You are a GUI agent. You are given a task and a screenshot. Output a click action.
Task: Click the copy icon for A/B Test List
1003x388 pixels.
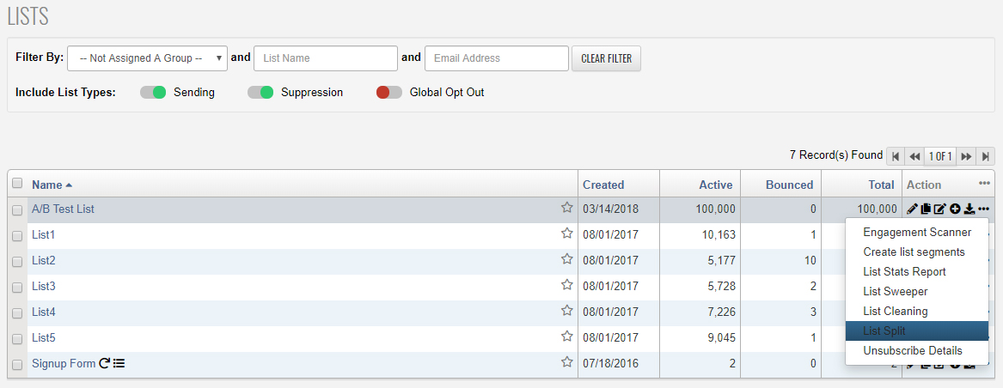pyautogui.click(x=927, y=209)
